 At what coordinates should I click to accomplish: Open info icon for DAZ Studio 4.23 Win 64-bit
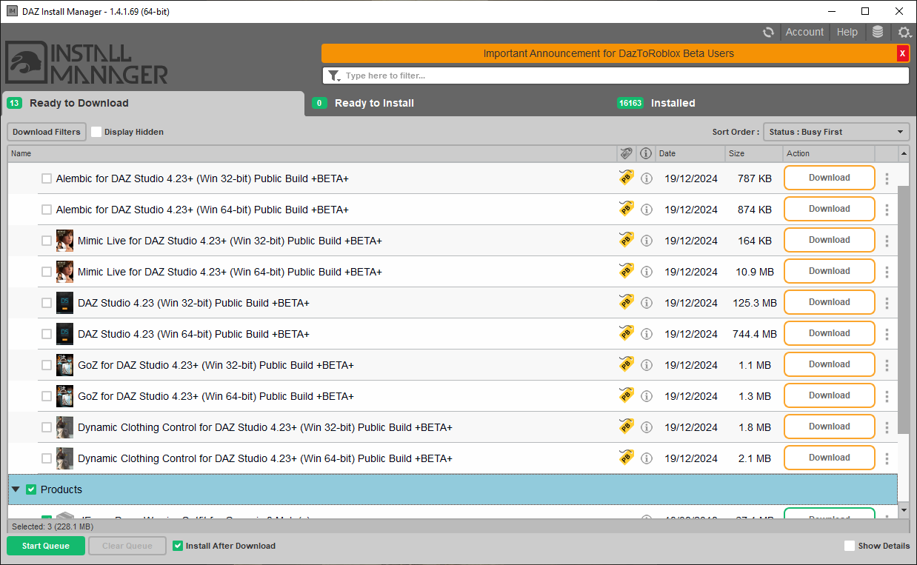tap(647, 334)
